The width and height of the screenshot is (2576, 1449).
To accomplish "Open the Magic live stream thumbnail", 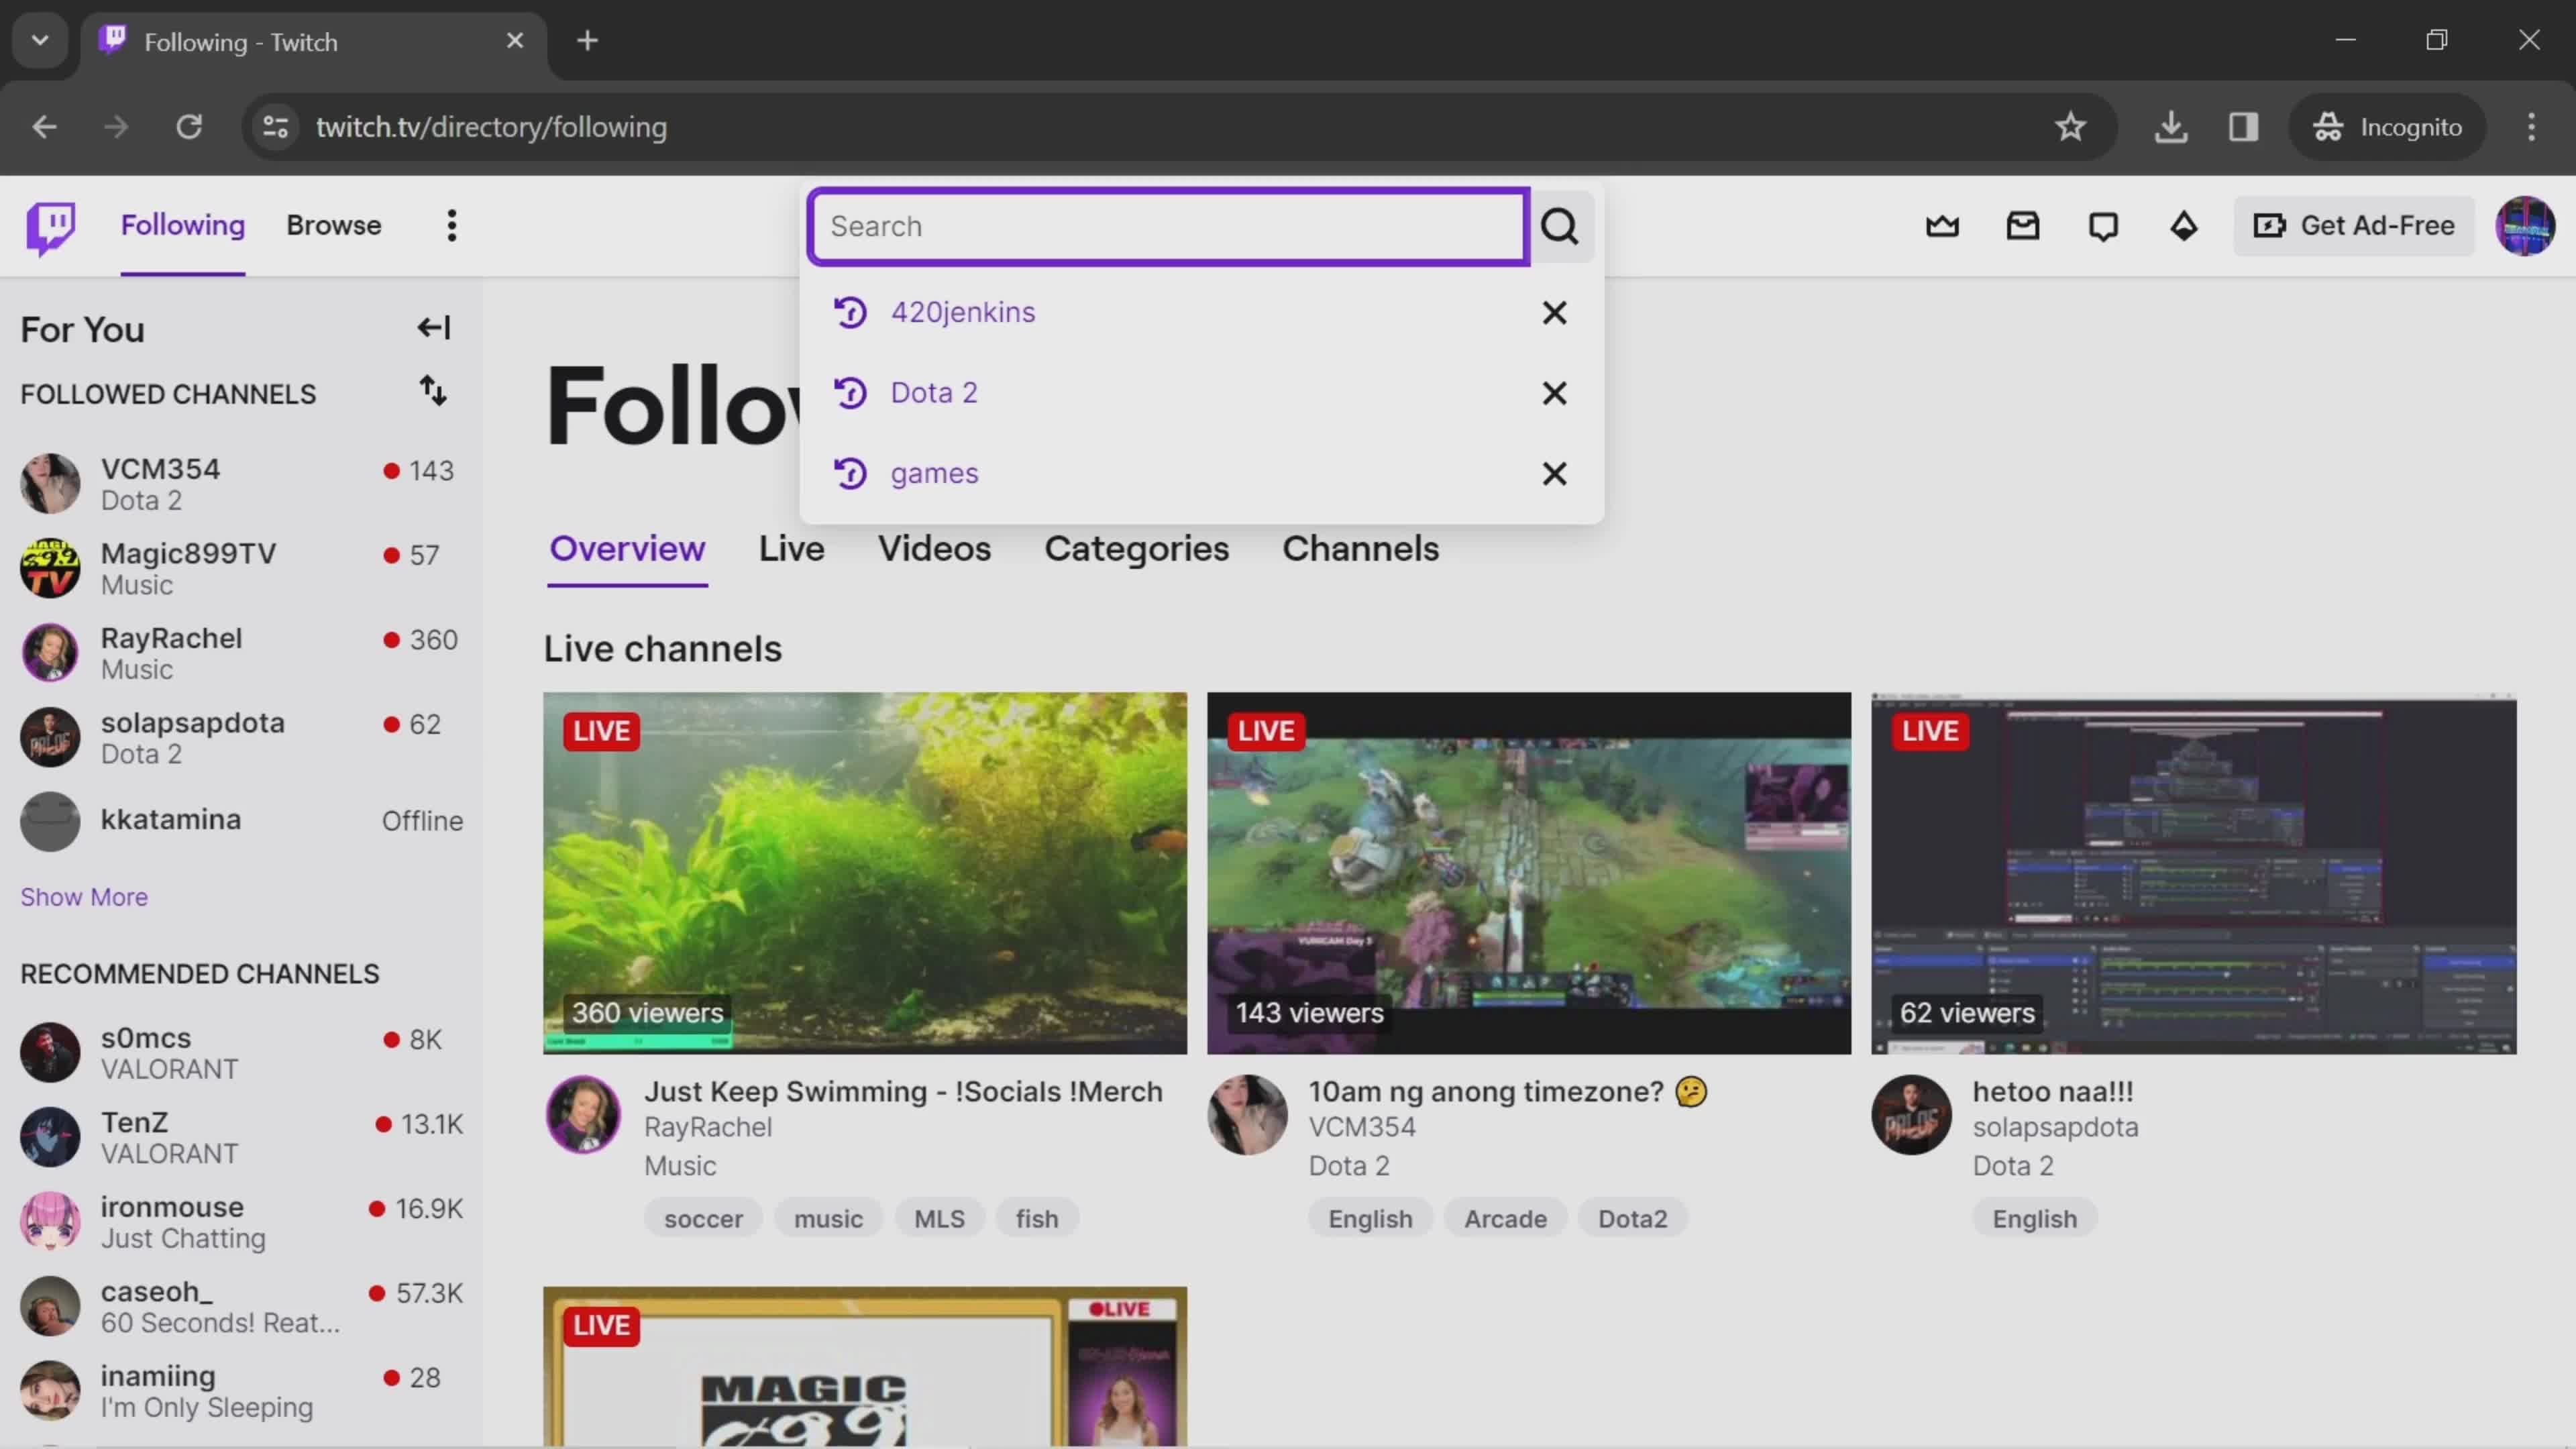I will (x=865, y=1366).
